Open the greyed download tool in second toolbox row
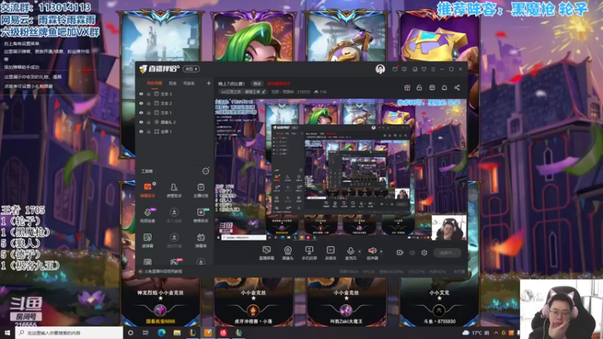Viewport: 603px width, 339px height. [174, 215]
